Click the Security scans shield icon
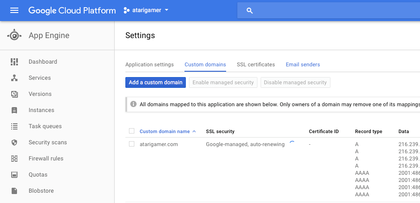Image resolution: width=420 pixels, height=203 pixels. [x=14, y=143]
